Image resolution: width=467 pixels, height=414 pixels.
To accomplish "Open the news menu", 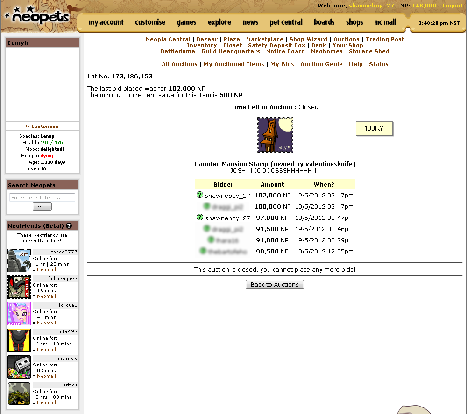I will 250,22.
